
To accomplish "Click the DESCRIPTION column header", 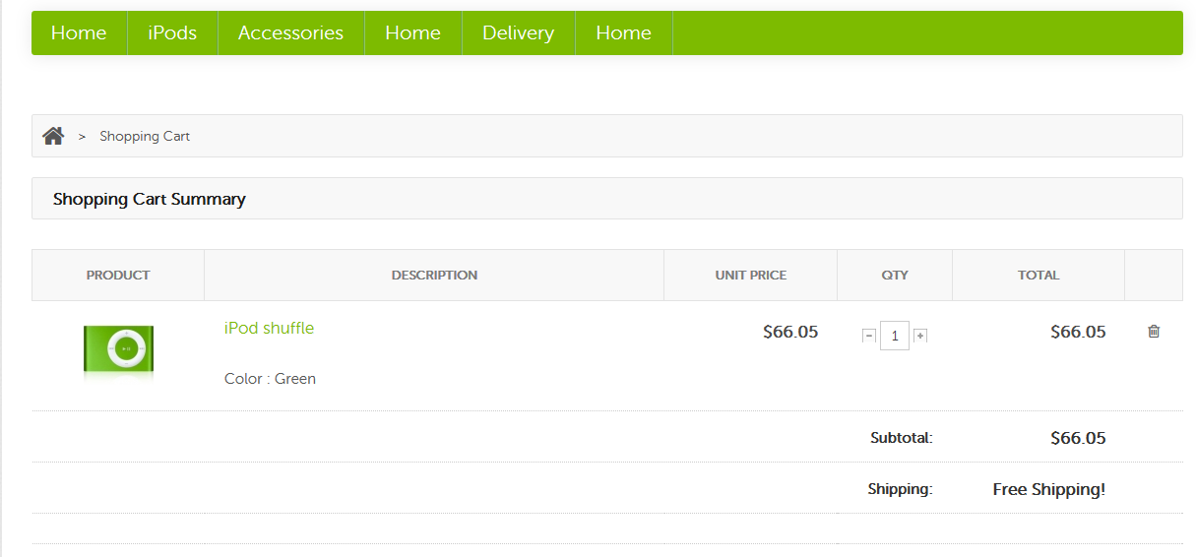I will coord(434,276).
